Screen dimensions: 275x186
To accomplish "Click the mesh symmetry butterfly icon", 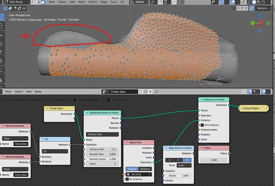I will coord(234,8).
